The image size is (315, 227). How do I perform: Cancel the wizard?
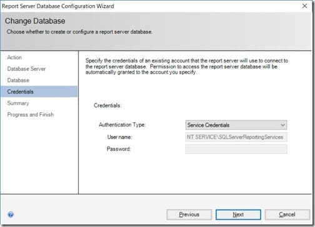[x=287, y=215]
